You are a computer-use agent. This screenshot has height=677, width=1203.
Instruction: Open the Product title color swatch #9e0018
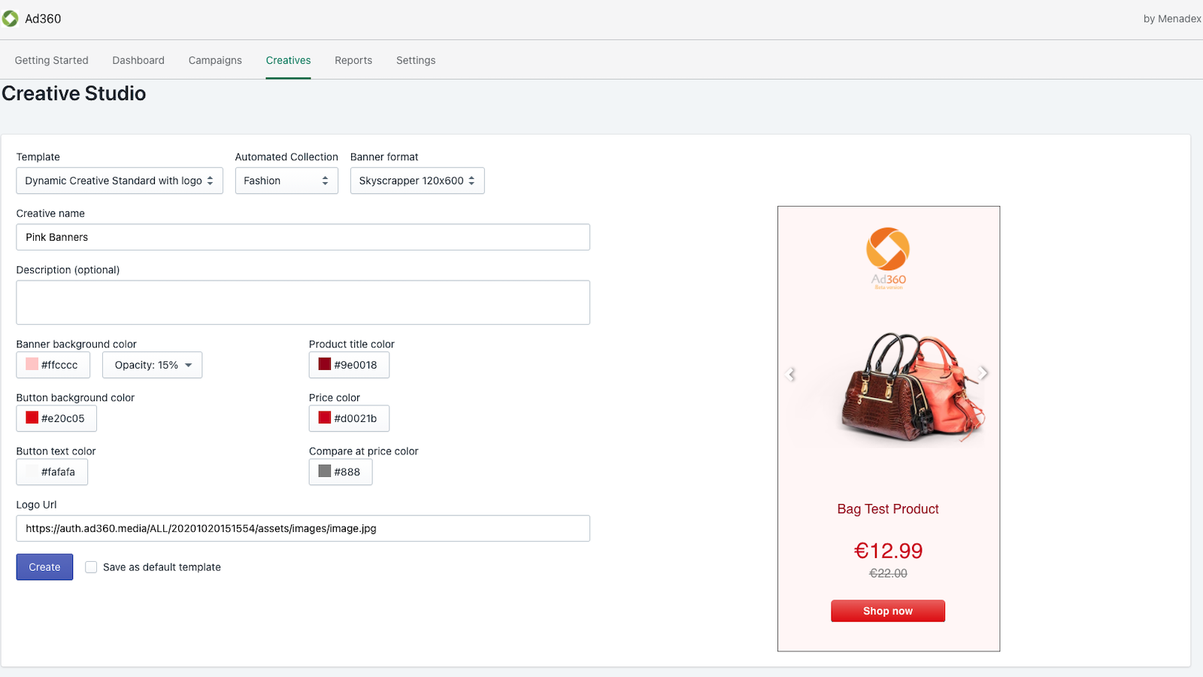click(x=325, y=365)
